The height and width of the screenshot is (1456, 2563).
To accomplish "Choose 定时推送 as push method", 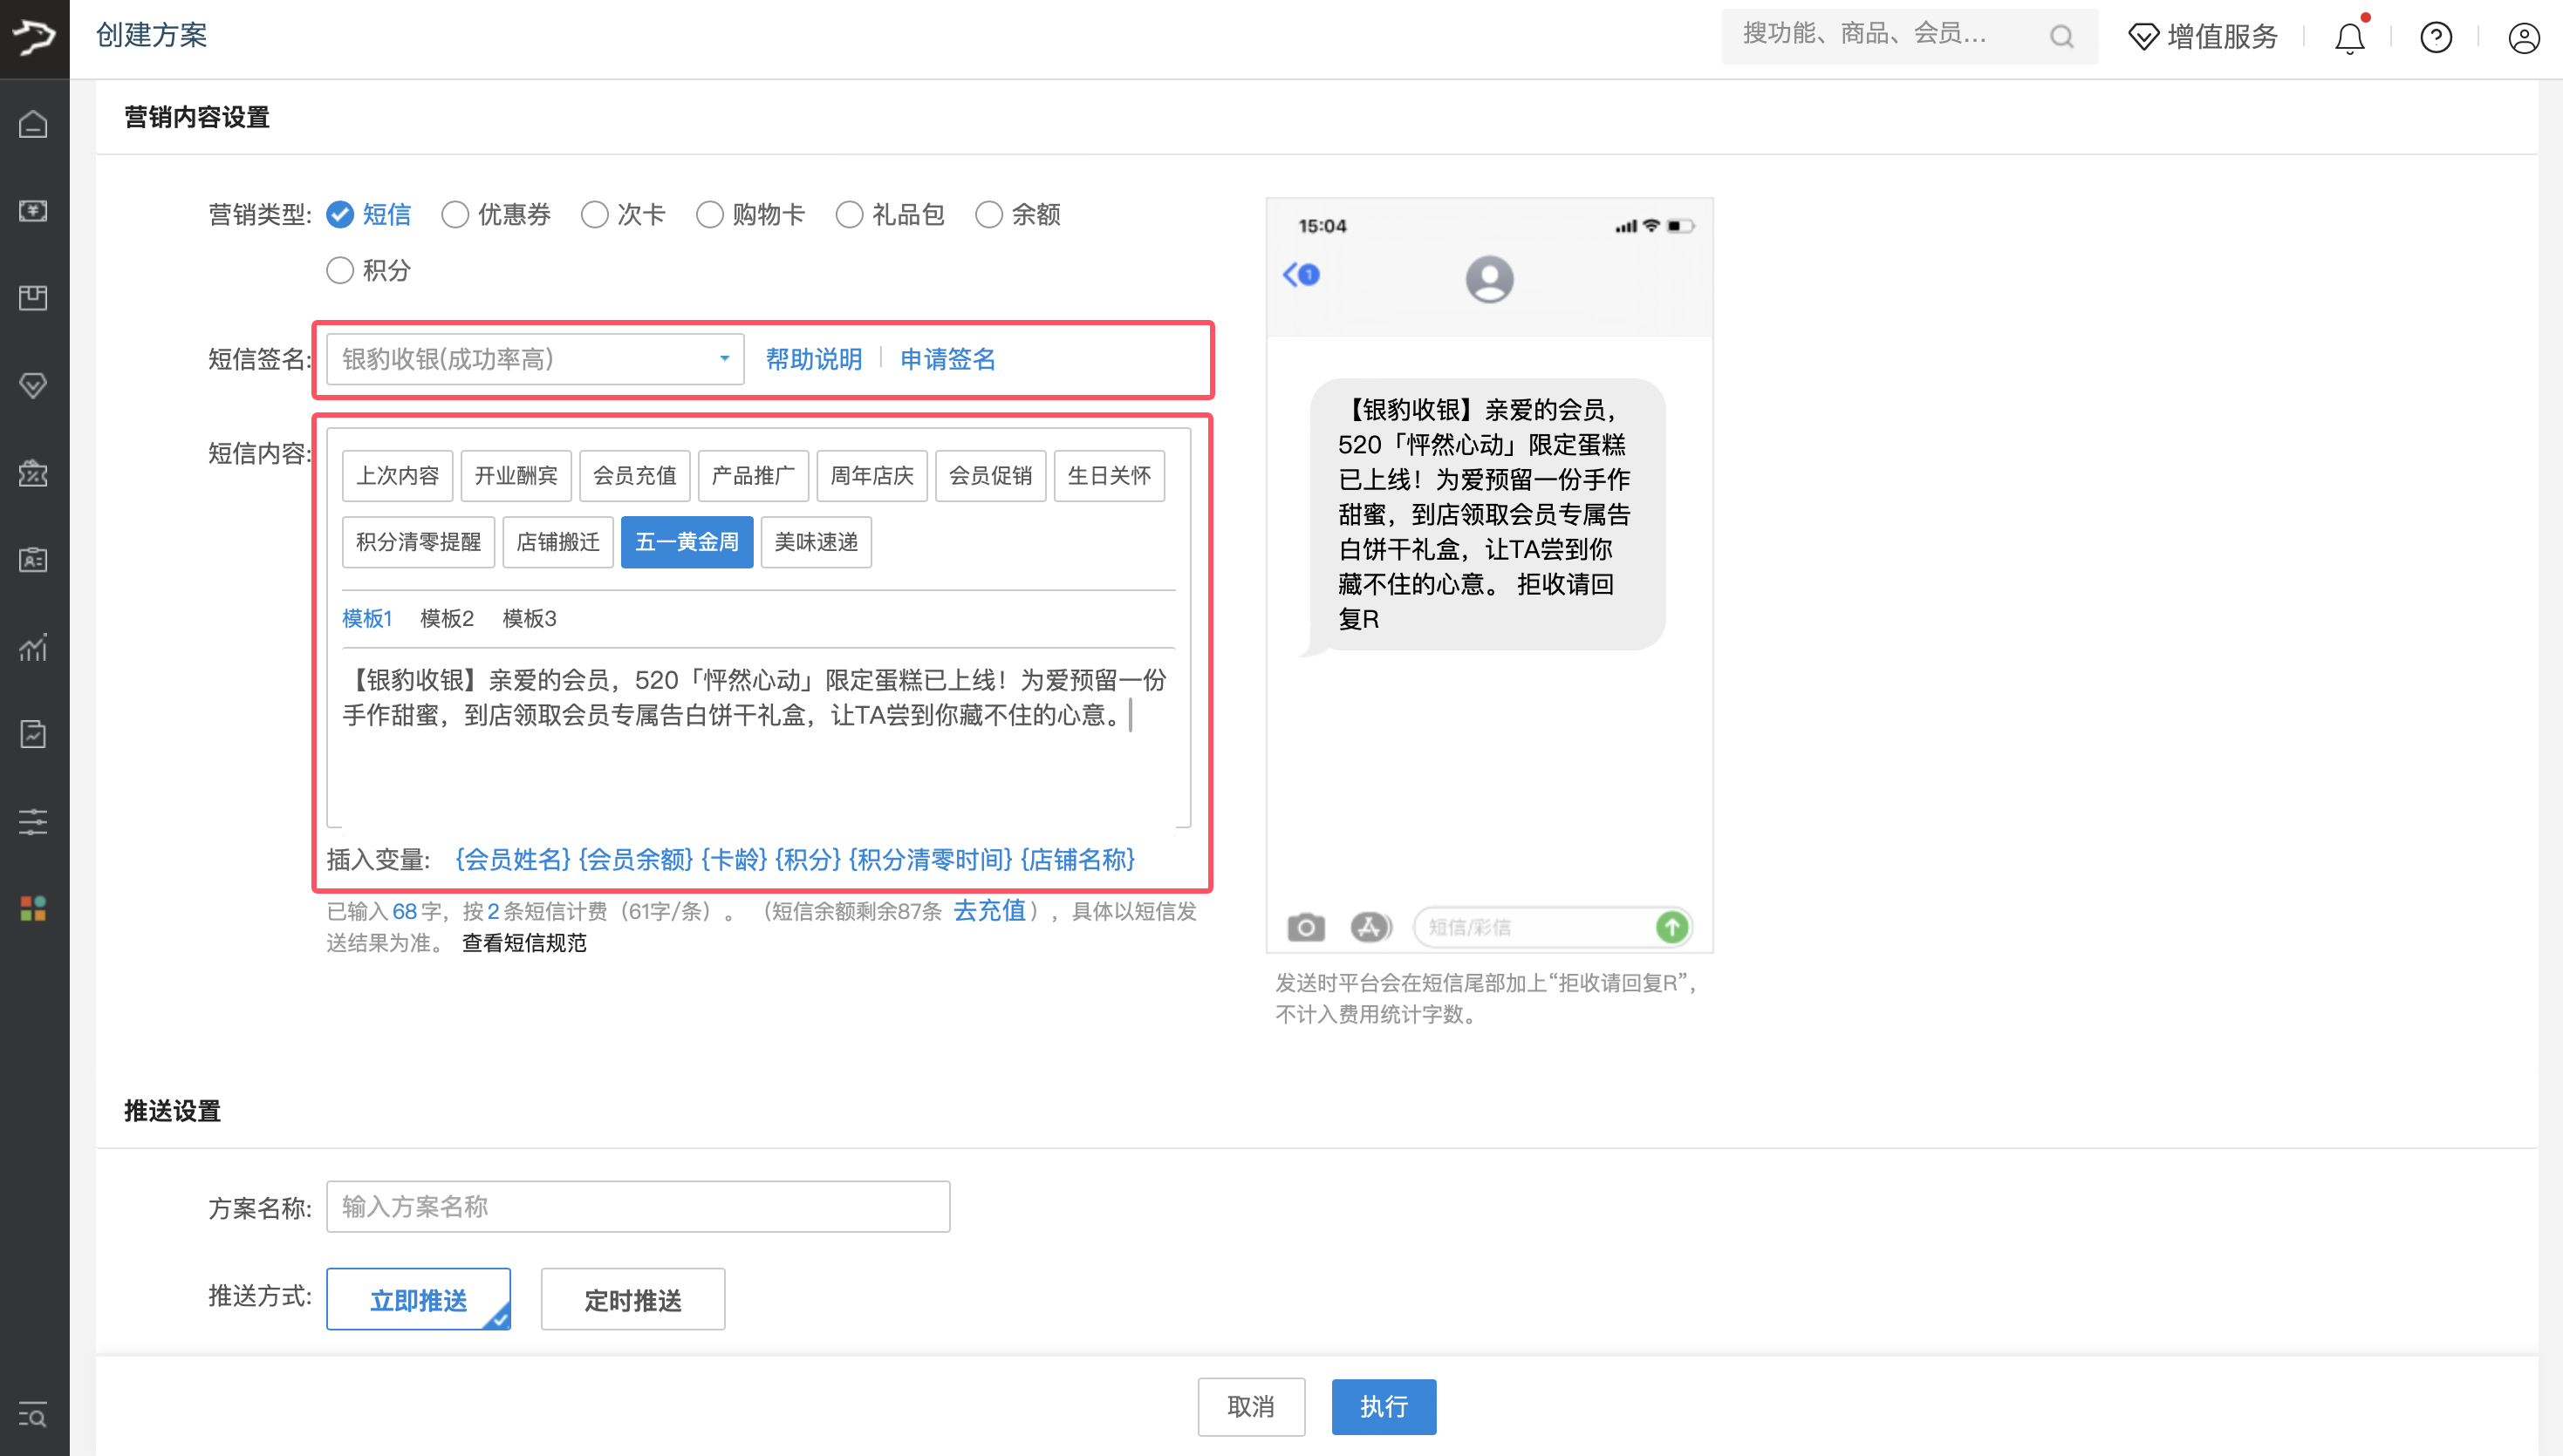I will [632, 1299].
